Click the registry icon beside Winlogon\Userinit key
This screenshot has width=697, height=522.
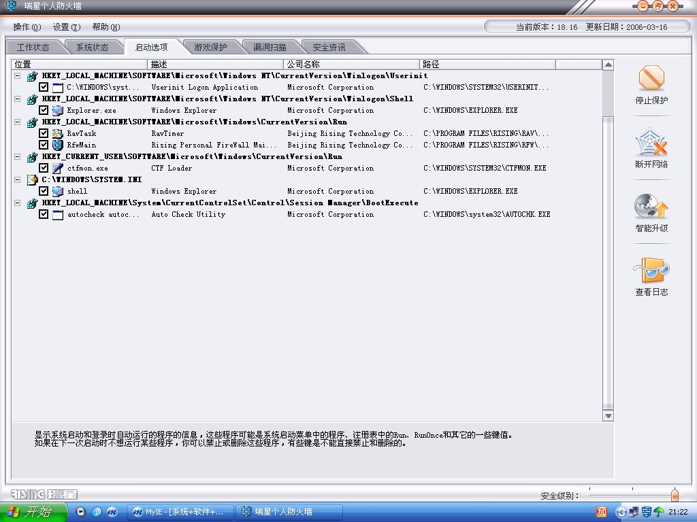[x=32, y=76]
